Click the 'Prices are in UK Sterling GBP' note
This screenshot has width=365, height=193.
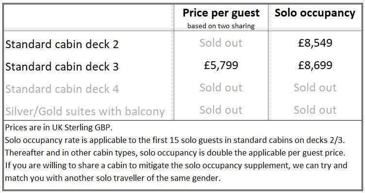pos(59,127)
